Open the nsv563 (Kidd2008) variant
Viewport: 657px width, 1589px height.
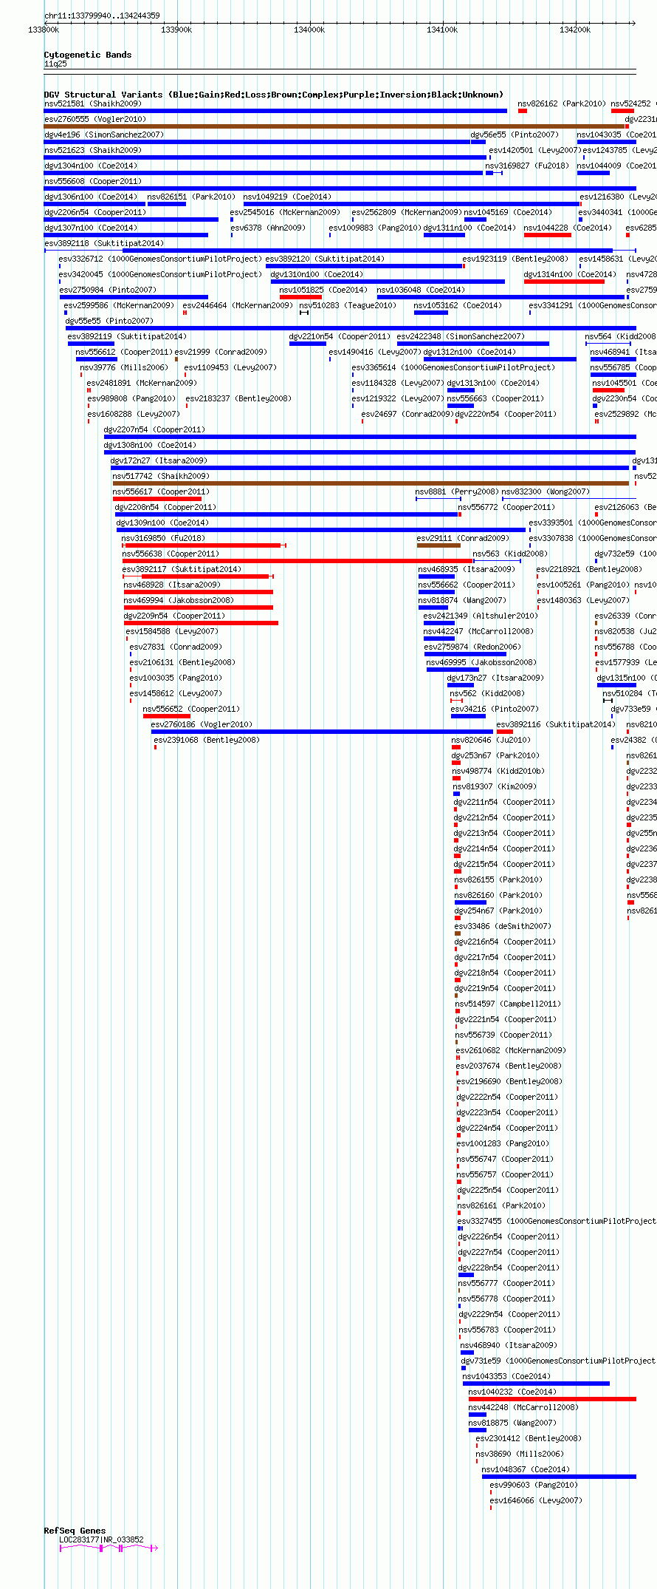click(497, 561)
